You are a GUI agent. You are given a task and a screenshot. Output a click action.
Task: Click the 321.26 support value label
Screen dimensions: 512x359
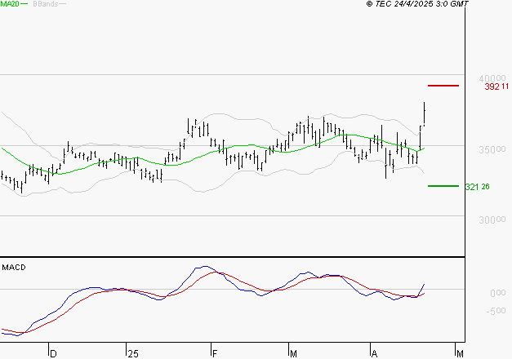coord(477,187)
